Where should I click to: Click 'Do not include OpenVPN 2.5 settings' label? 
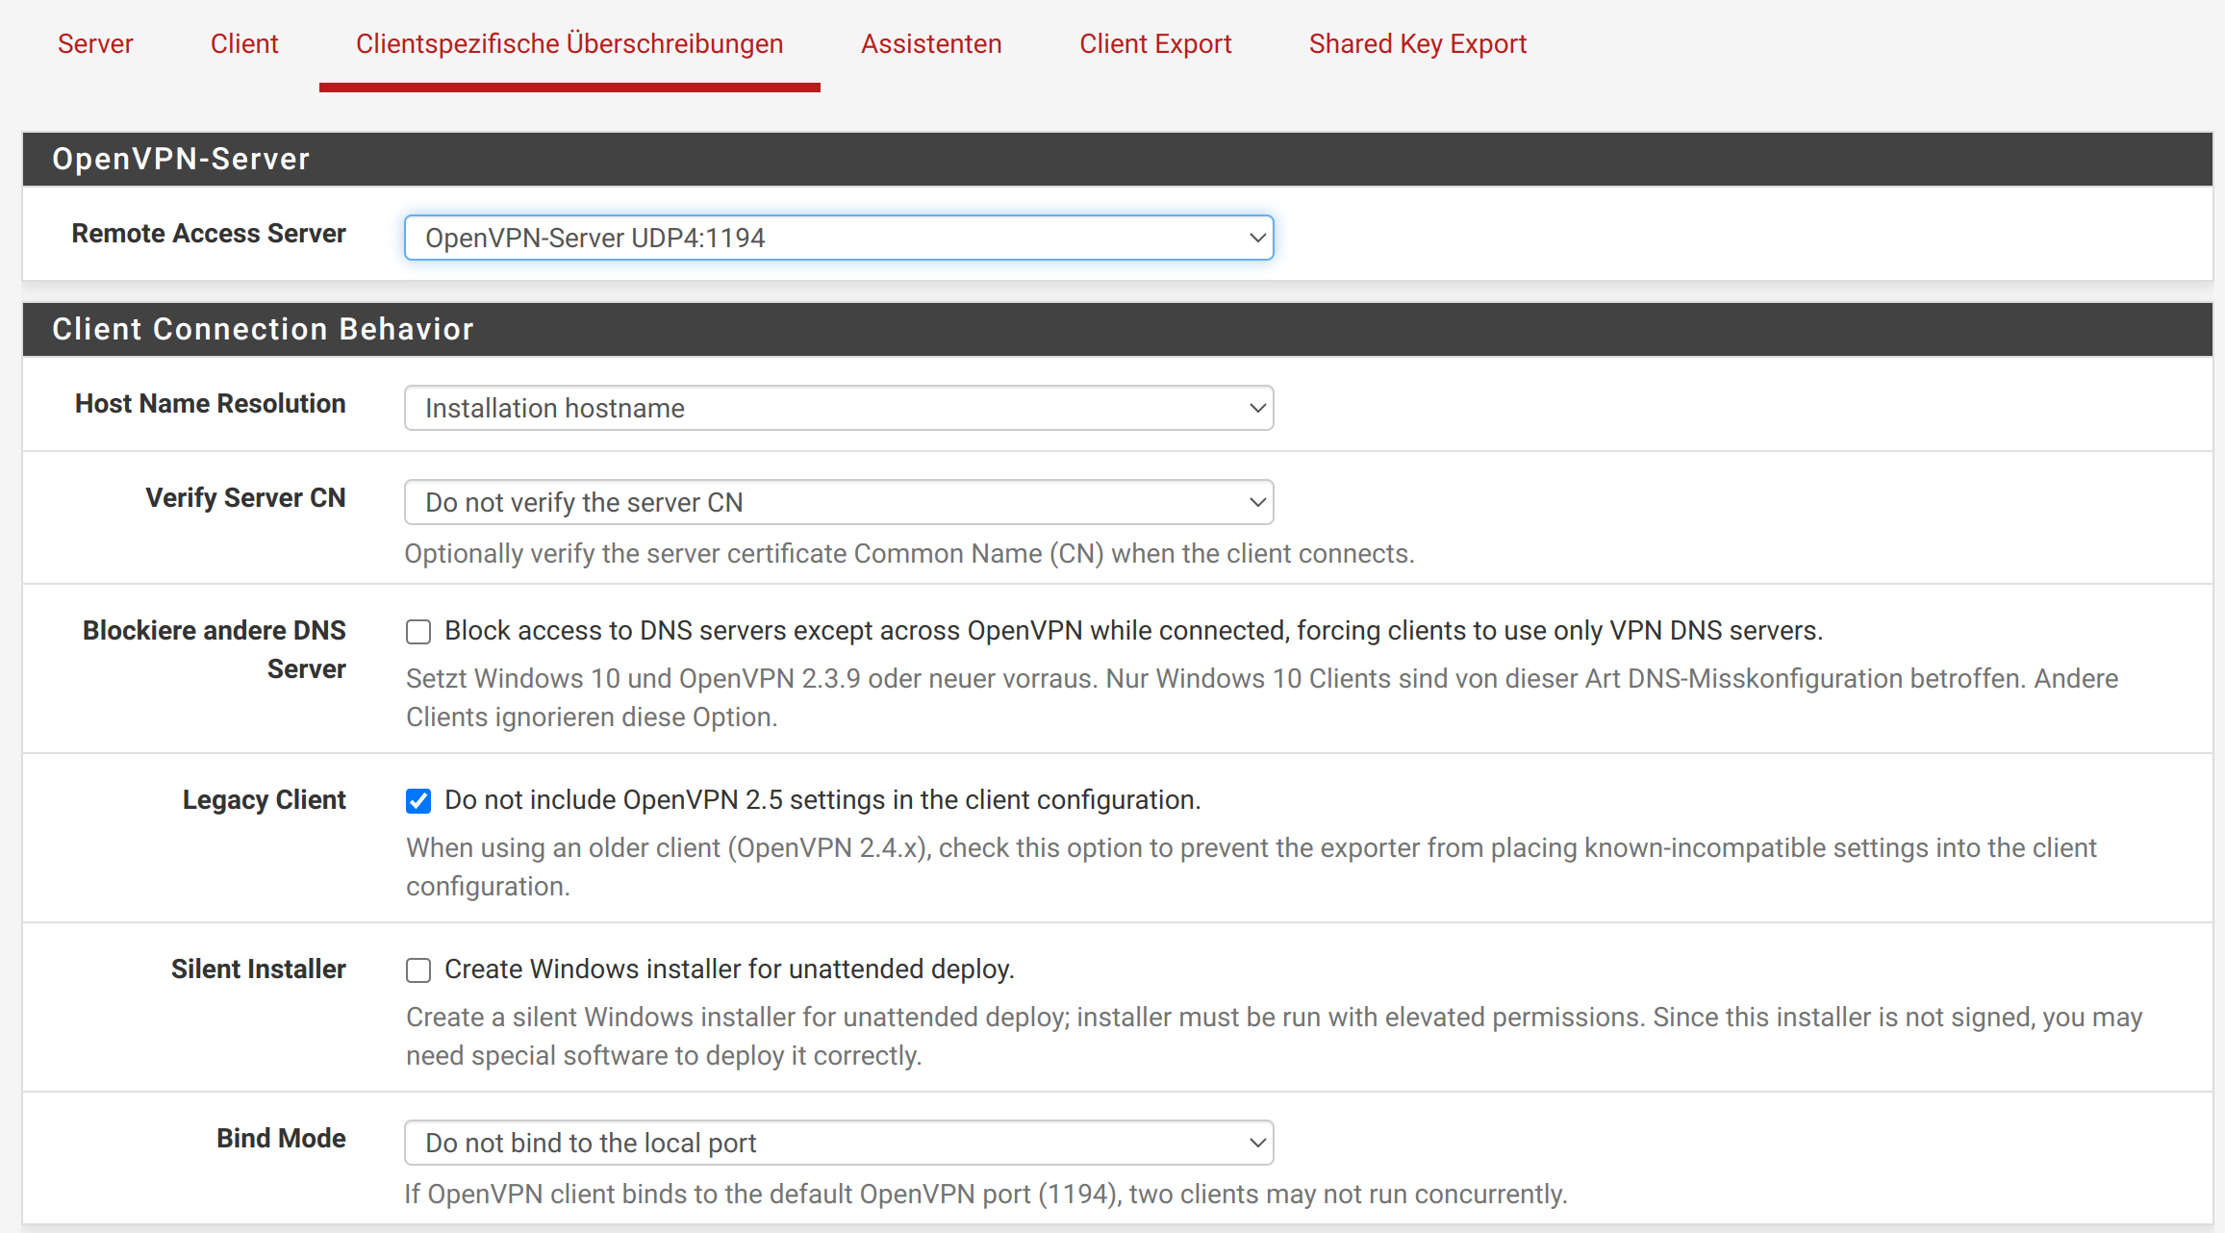(x=822, y=800)
